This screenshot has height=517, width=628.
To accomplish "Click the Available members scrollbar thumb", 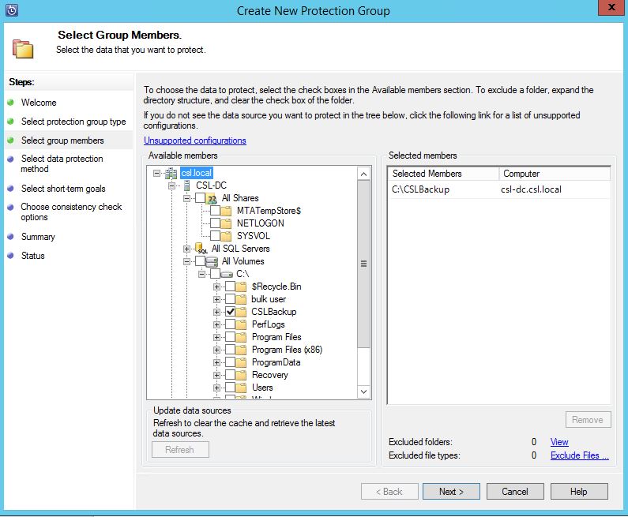I will (363, 264).
